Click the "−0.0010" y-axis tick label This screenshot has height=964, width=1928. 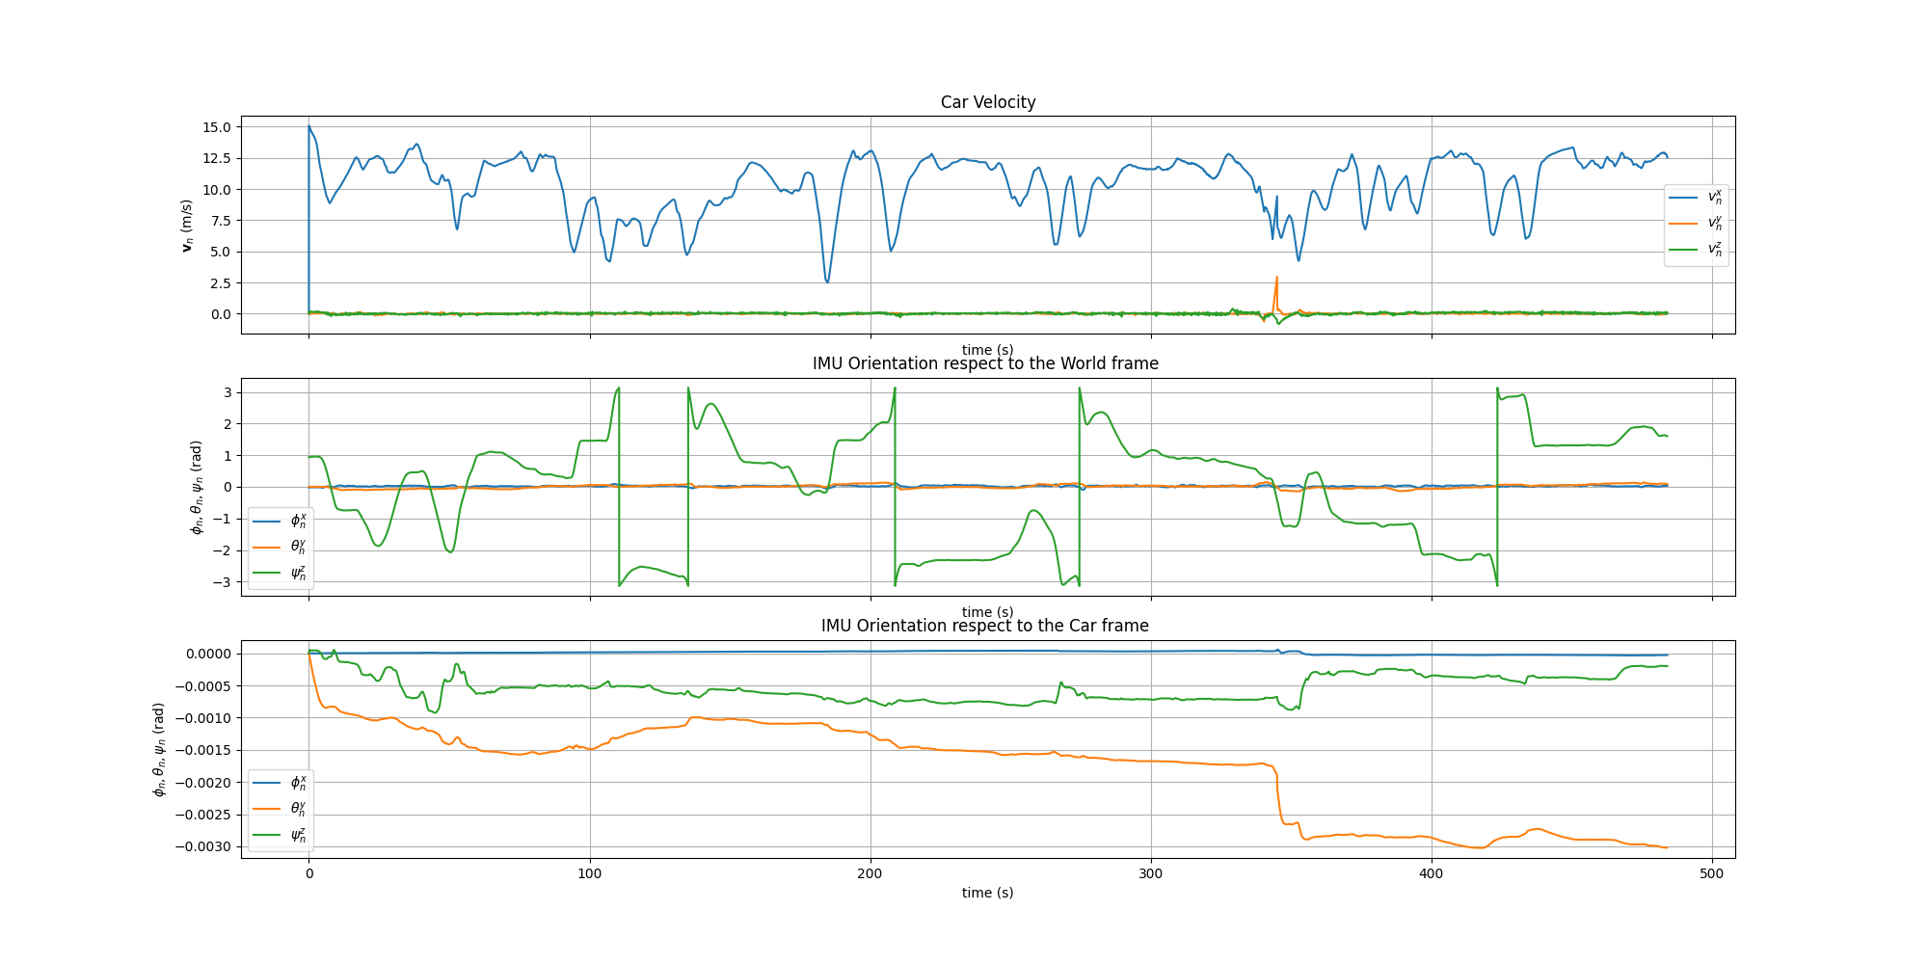pyautogui.click(x=202, y=718)
